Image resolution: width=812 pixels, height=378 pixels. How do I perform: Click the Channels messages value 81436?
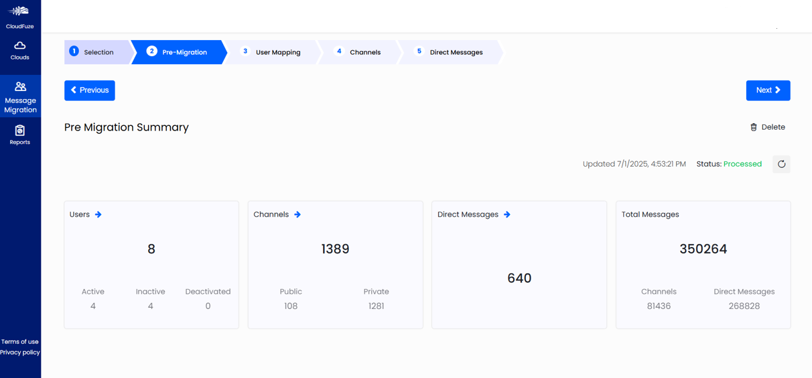click(659, 306)
